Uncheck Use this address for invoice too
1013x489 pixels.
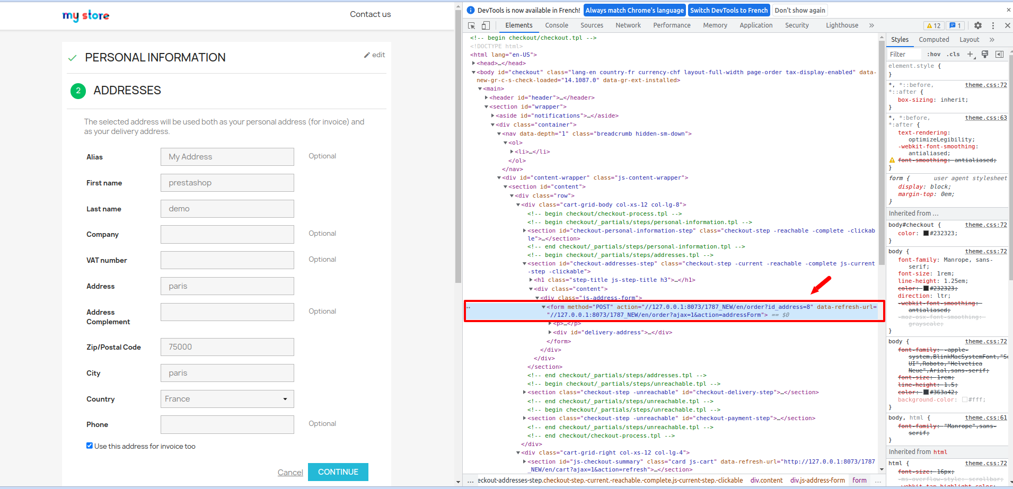pyautogui.click(x=90, y=446)
